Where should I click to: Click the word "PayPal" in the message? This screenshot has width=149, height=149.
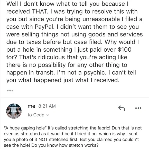(x=44, y=27)
